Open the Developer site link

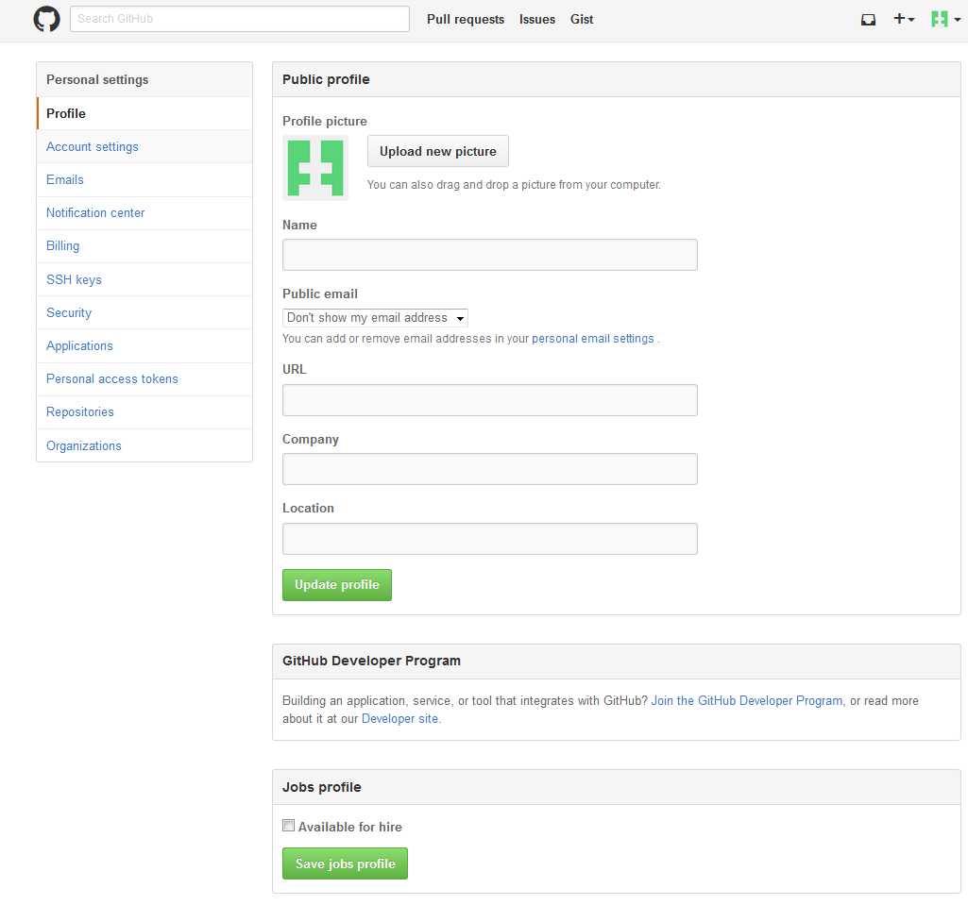[x=399, y=719]
